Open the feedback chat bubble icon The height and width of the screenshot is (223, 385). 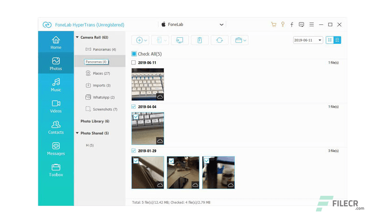point(302,24)
